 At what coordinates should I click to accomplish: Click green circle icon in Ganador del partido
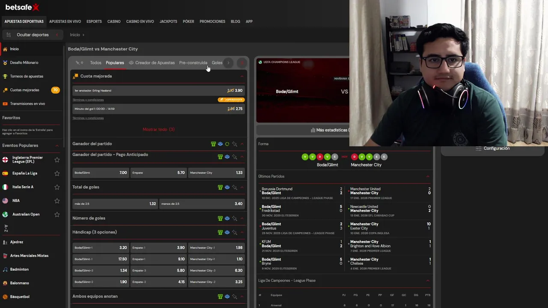(227, 144)
